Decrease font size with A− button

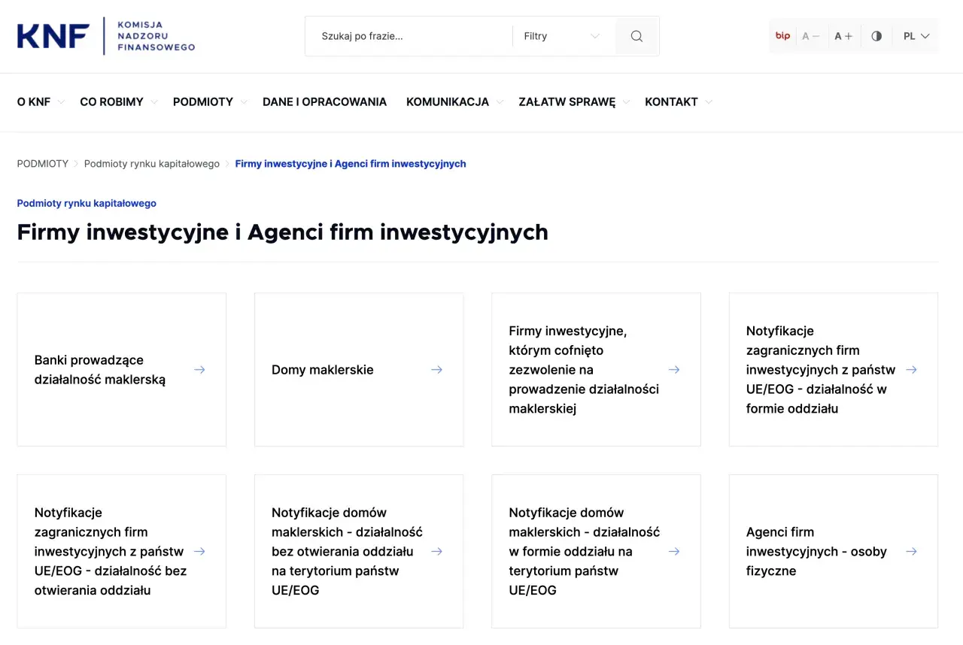[x=811, y=36]
